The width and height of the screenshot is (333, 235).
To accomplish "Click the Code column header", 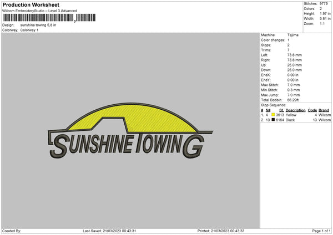I will coord(312,110).
